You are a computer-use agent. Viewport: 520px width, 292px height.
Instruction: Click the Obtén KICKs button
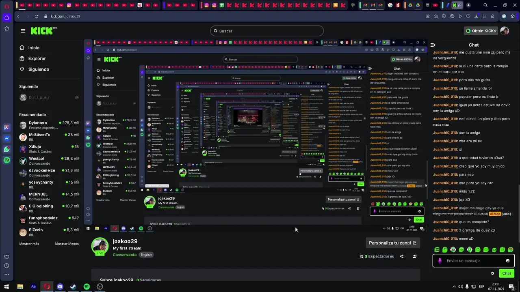point(481,31)
